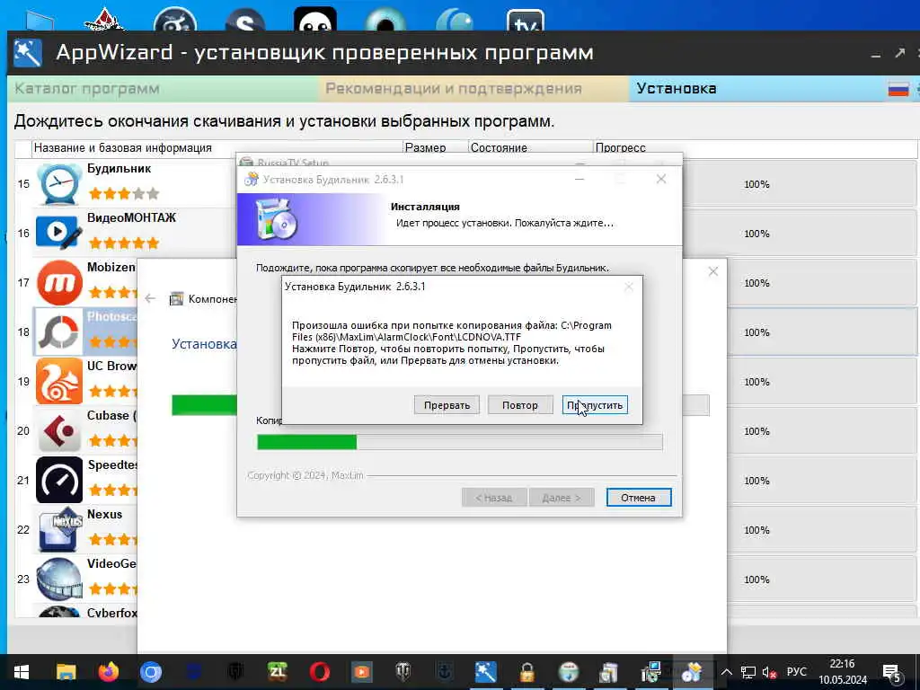Click the VideoGet globe icon in row 23

tap(58, 579)
